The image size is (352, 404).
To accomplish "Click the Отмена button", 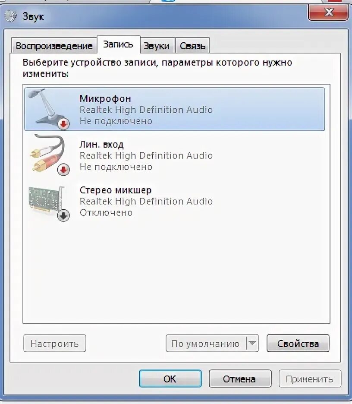I will [240, 379].
